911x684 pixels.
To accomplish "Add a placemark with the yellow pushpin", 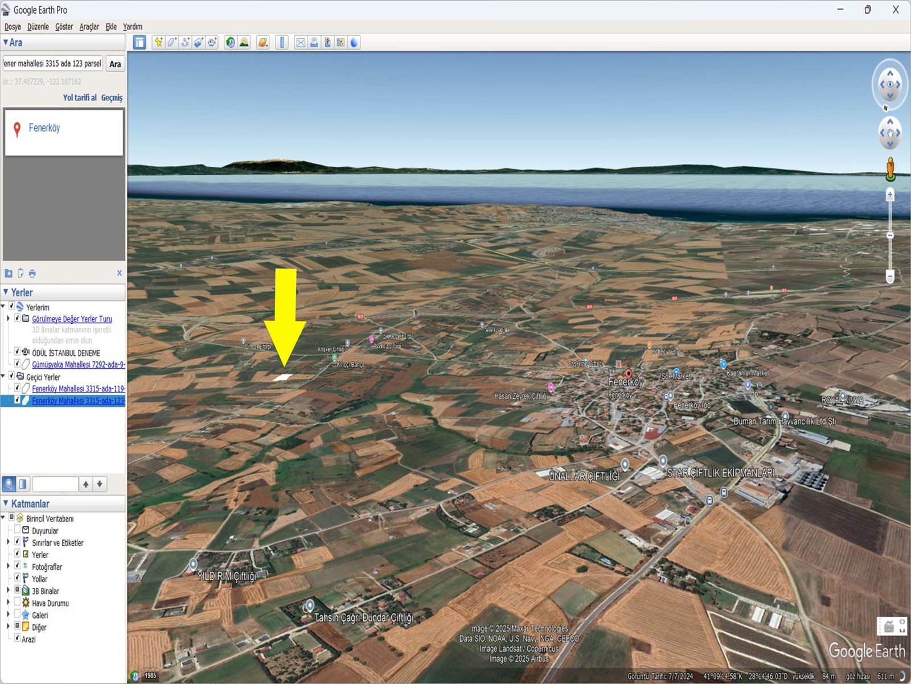I will [x=158, y=43].
